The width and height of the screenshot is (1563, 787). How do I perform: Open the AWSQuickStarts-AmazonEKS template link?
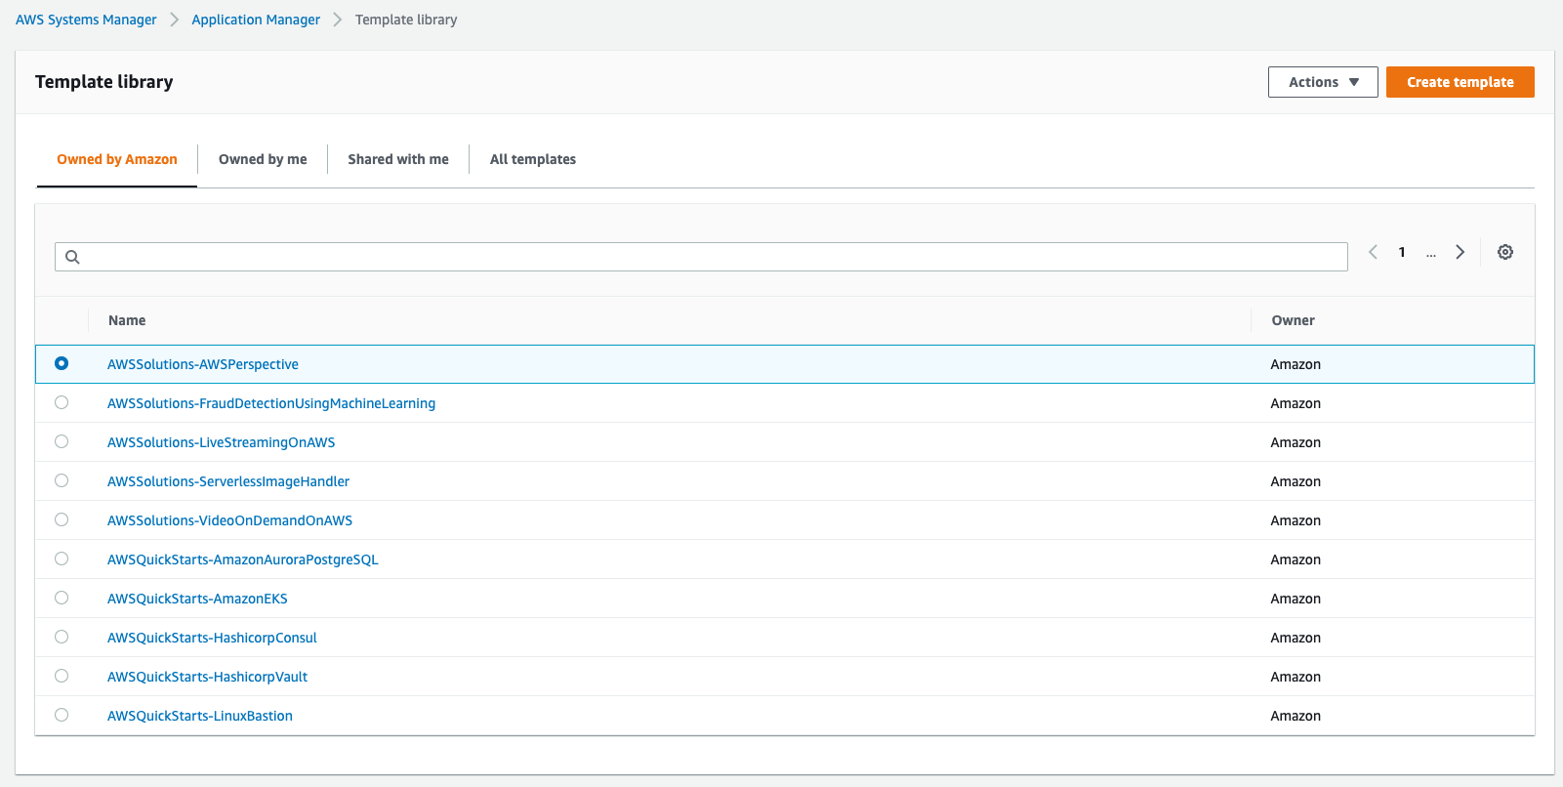pos(197,599)
